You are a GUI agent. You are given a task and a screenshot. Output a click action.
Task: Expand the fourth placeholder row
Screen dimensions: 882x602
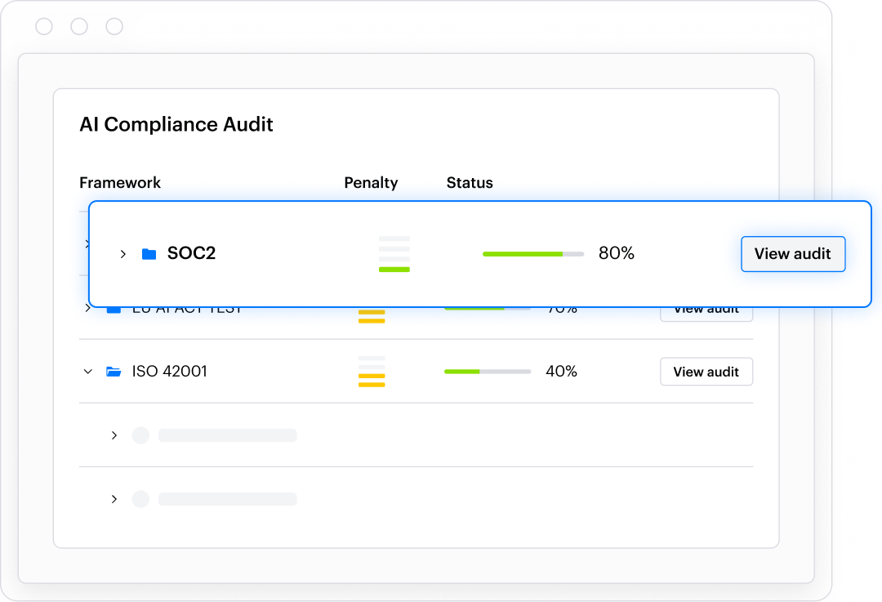click(114, 435)
